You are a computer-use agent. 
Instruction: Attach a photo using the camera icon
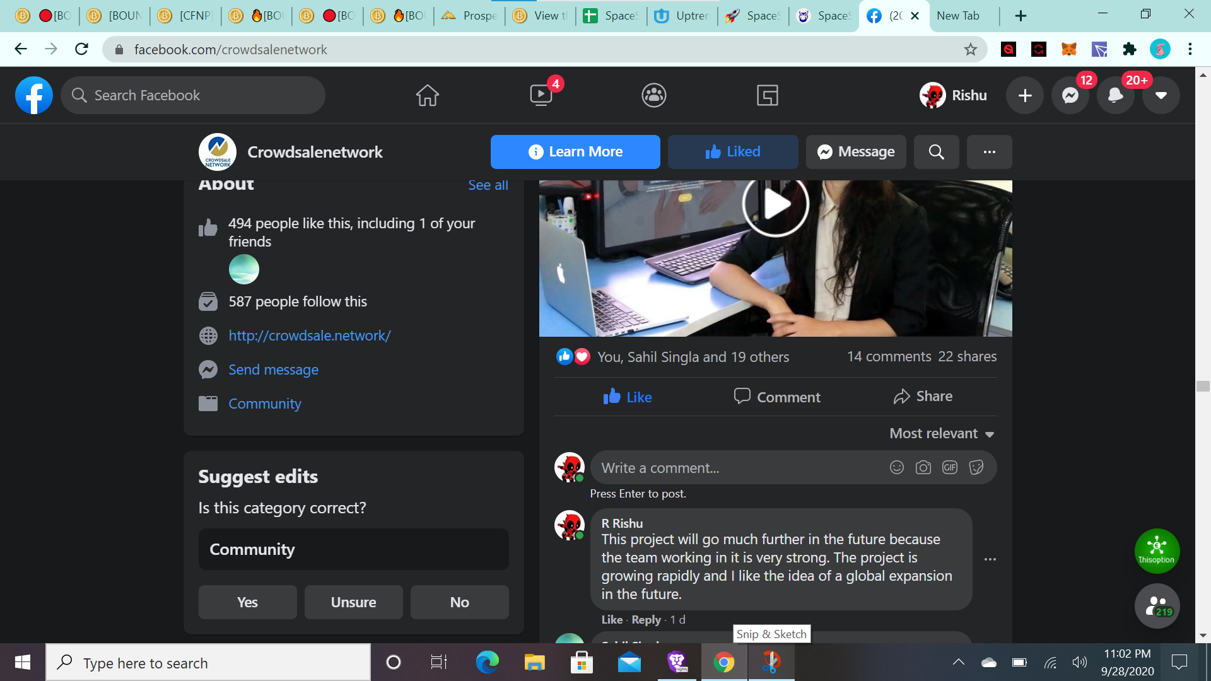[x=923, y=467]
